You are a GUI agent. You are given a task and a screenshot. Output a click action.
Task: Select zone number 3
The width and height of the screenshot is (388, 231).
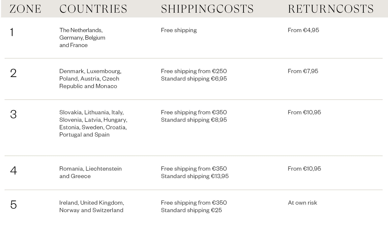[13, 115]
